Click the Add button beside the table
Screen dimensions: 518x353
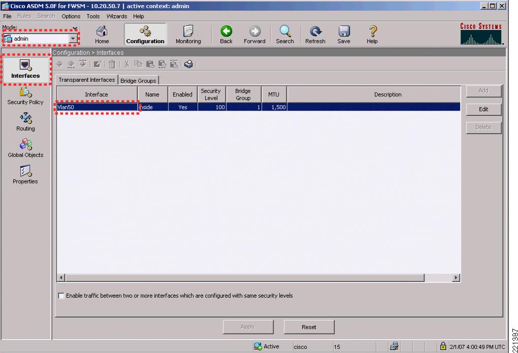click(x=483, y=90)
